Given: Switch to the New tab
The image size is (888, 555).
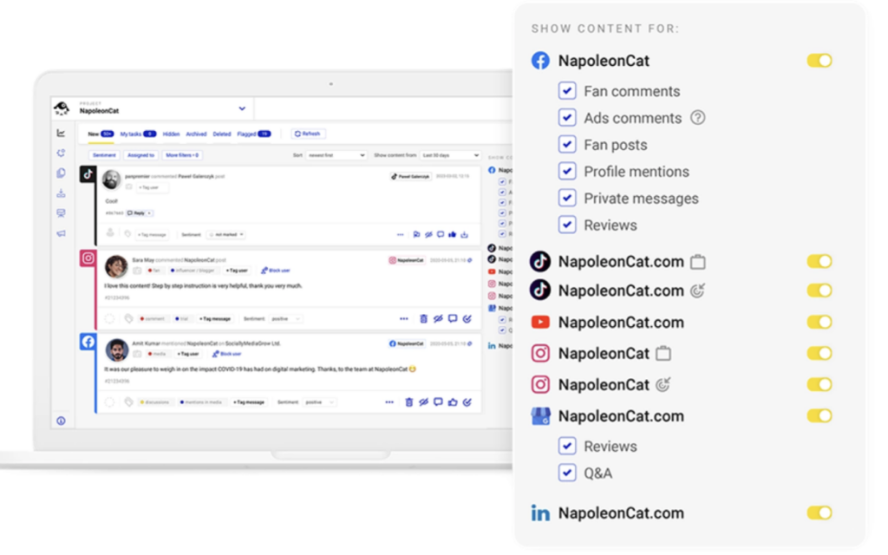Looking at the screenshot, I should pos(101,134).
